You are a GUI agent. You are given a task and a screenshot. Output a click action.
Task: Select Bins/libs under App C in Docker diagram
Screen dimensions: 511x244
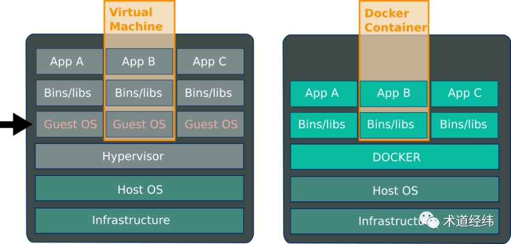point(465,125)
